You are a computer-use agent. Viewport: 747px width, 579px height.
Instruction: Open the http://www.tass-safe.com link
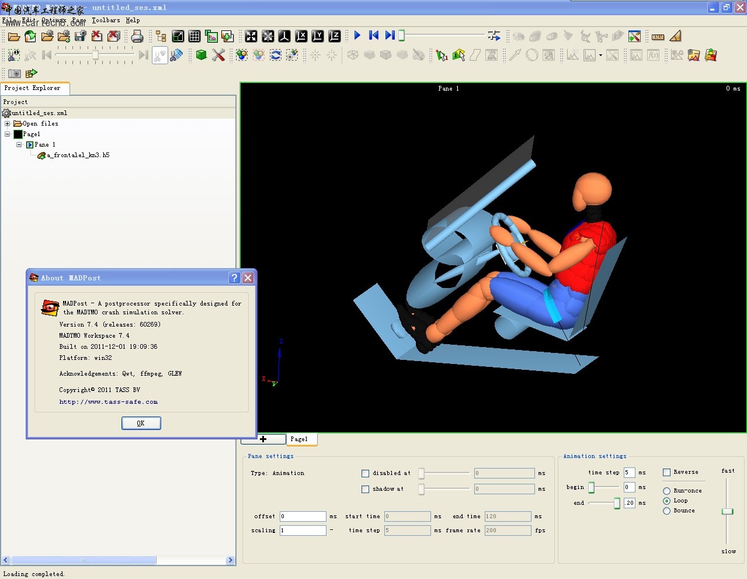click(x=108, y=402)
